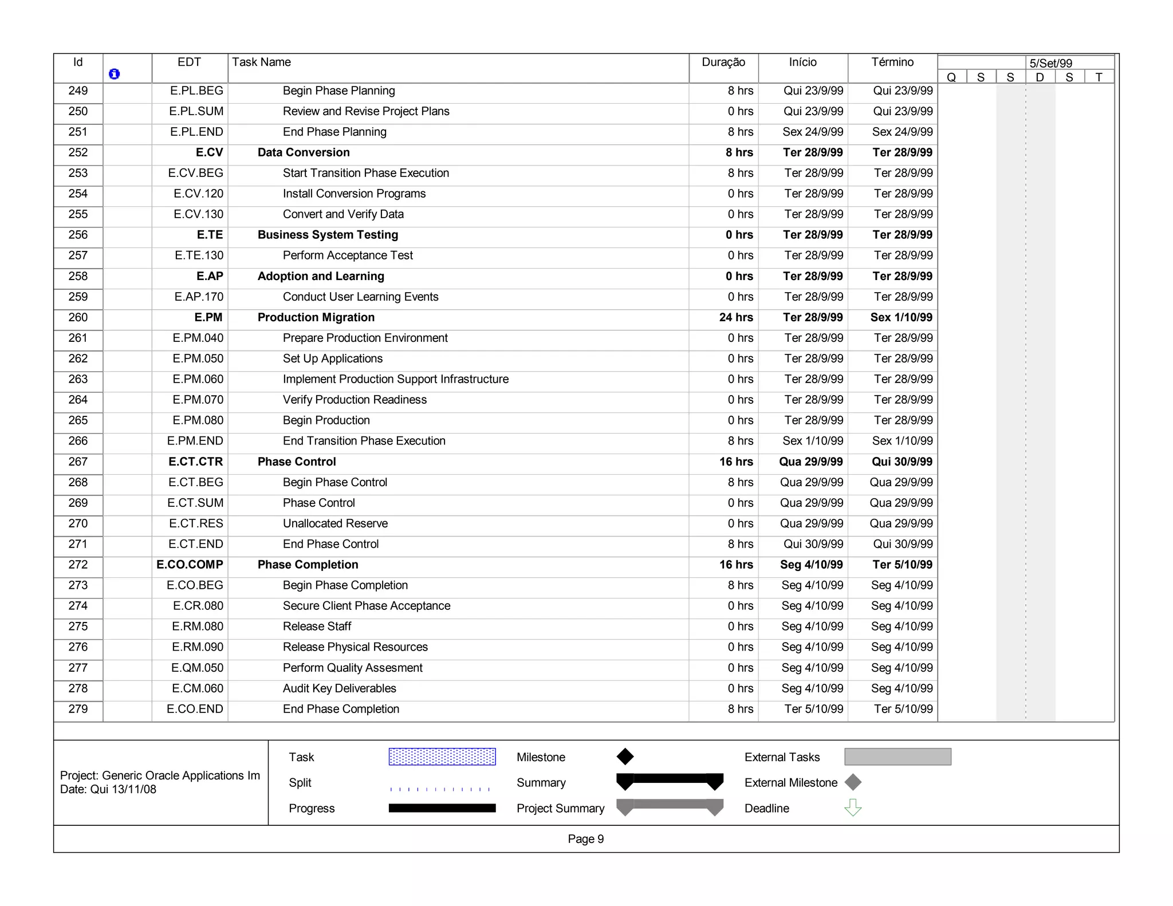
Task: Select task Begin Phase Completion
Action: click(x=345, y=586)
